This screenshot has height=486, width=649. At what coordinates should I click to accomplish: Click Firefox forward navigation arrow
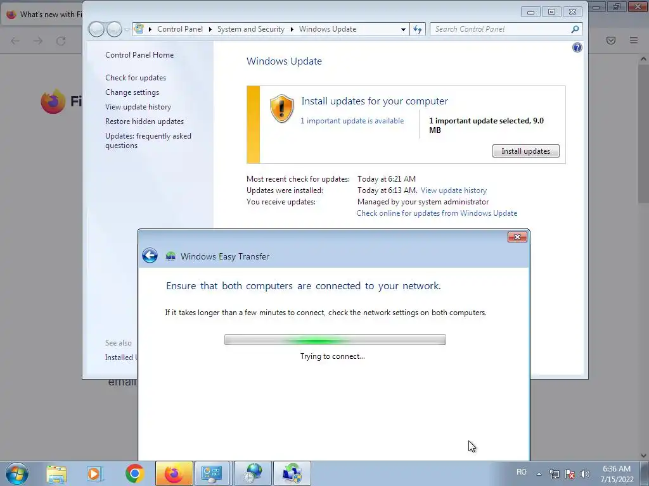pos(38,41)
